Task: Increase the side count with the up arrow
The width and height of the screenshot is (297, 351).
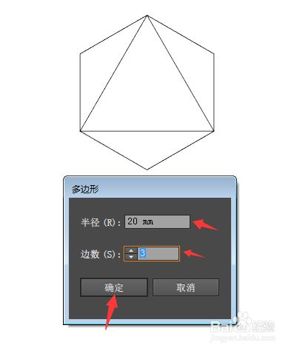Action: point(131,250)
